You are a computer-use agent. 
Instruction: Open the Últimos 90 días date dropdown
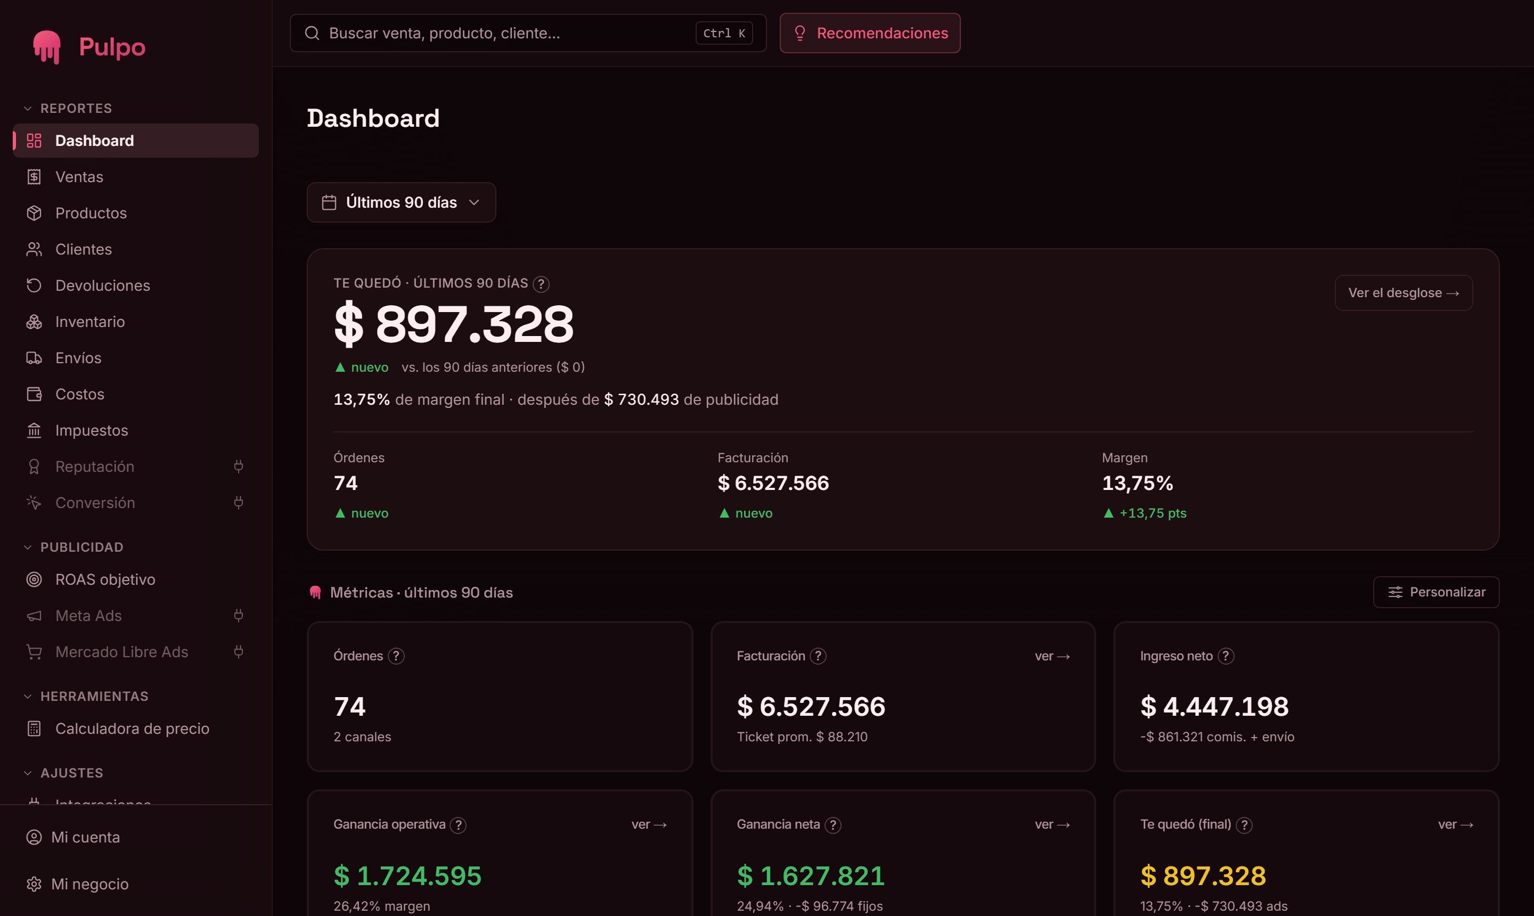401,202
